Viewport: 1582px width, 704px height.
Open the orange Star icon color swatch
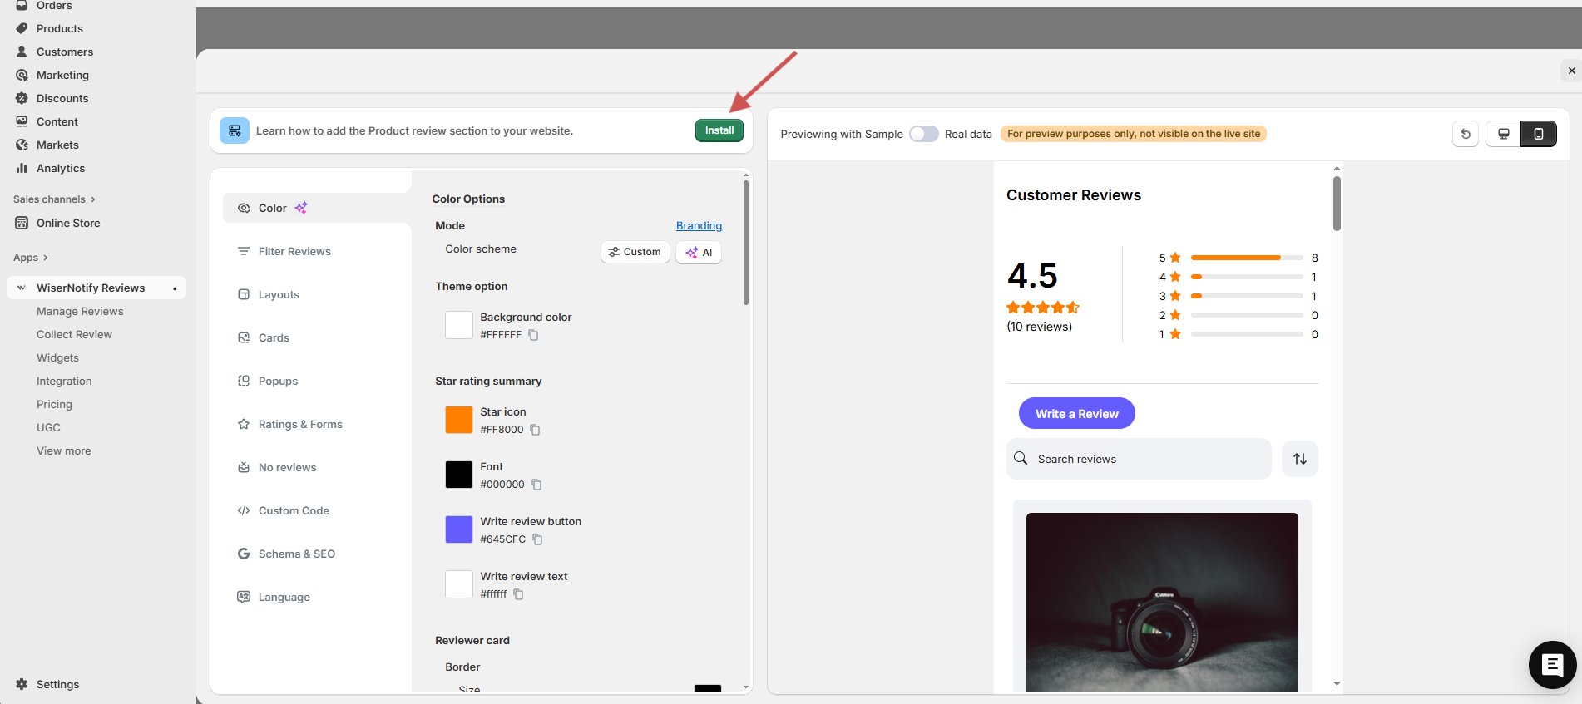(x=458, y=420)
